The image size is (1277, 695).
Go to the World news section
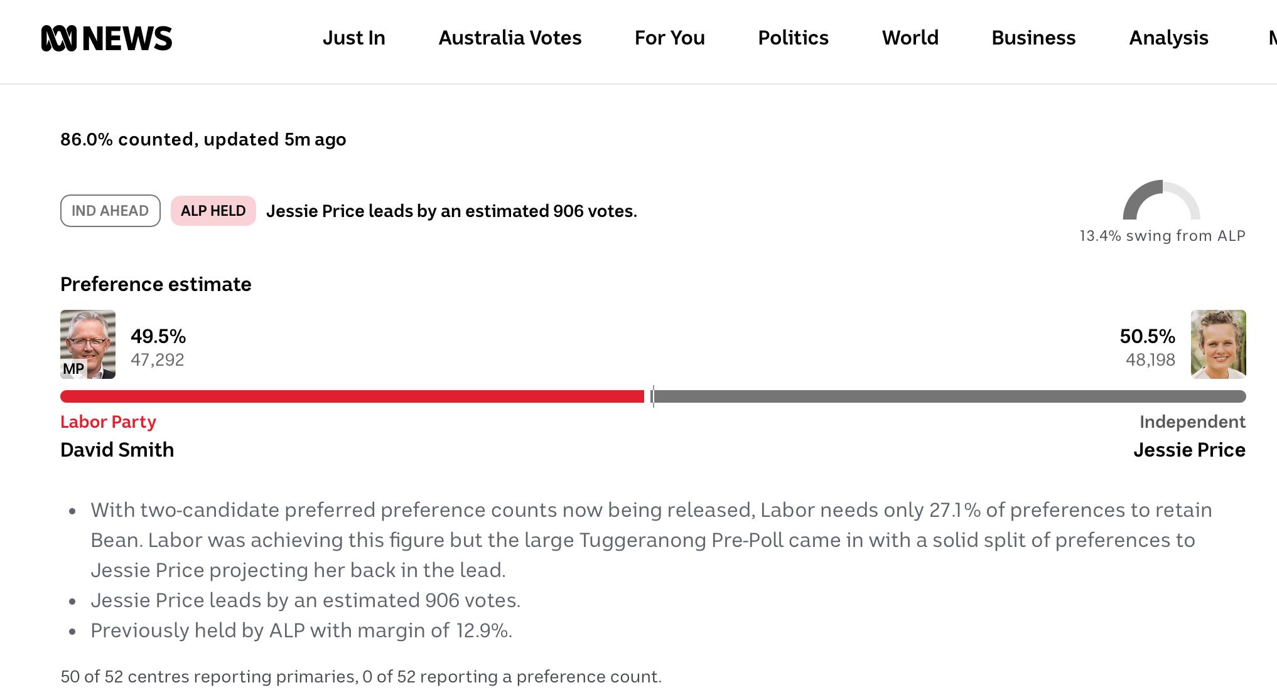click(x=910, y=38)
